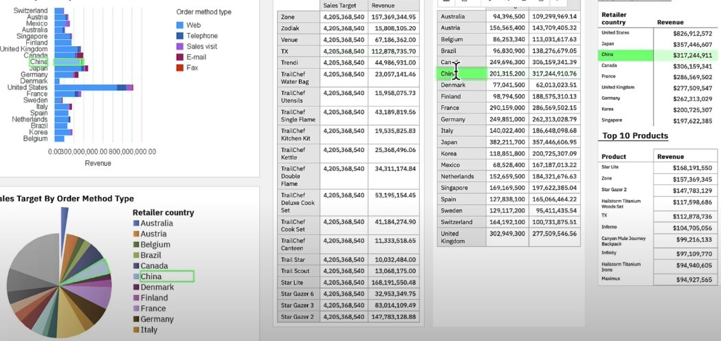Select TrailChef Deluxe Cook Set row header
Image resolution: width=721 pixels, height=341 pixels.
coord(298,203)
